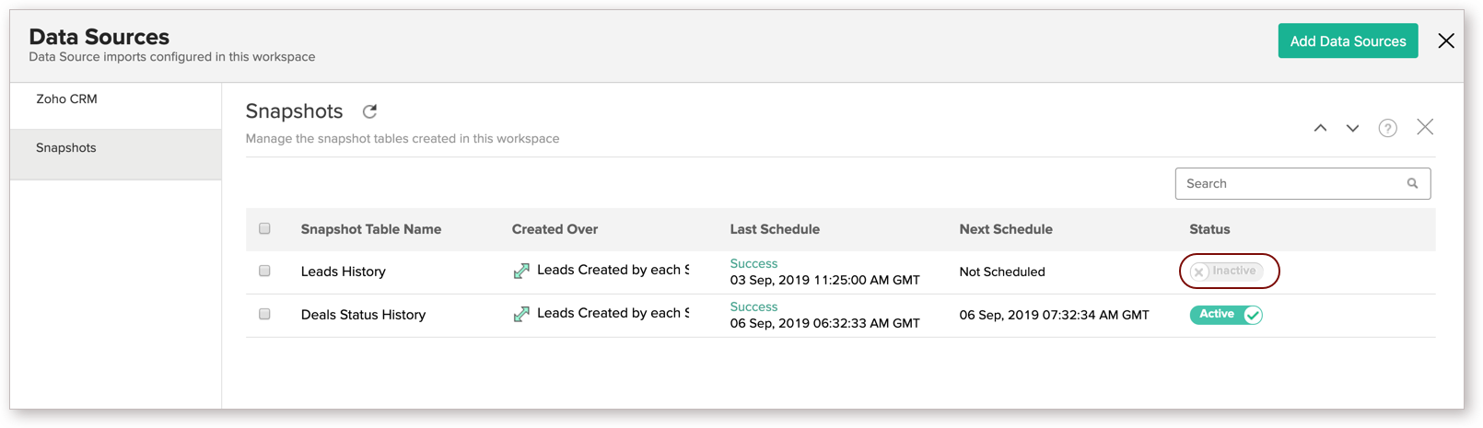1483x428 pixels.
Task: Click the down chevron arrow
Action: point(1352,128)
